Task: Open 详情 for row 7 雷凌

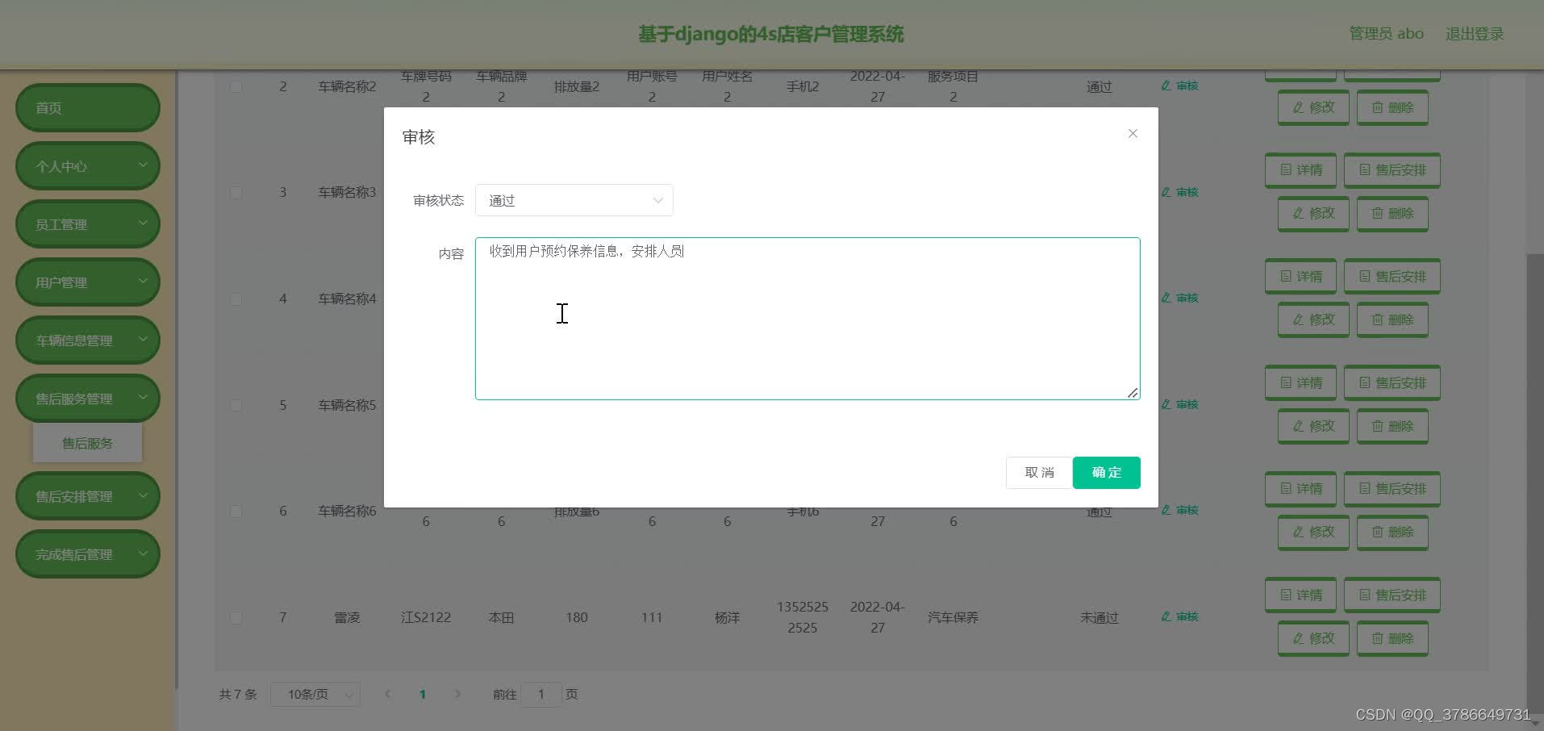Action: 1300,595
